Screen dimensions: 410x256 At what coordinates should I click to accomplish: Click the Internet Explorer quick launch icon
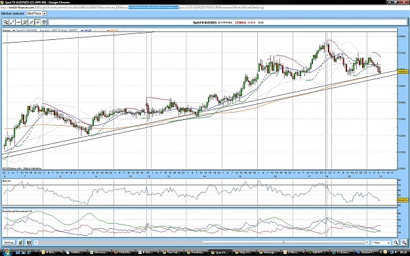point(28,252)
